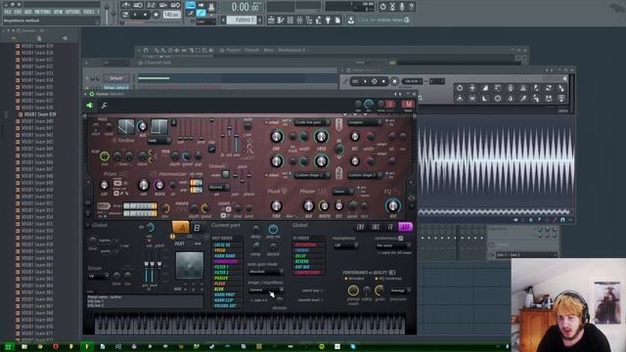
Task: Open the precision Average dropdown
Action: pos(400,290)
